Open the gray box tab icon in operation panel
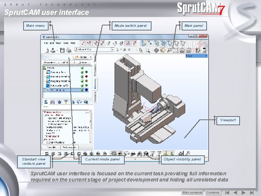 pos(79,102)
